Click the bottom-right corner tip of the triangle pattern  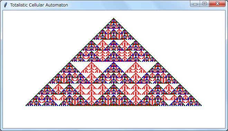tap(201, 105)
